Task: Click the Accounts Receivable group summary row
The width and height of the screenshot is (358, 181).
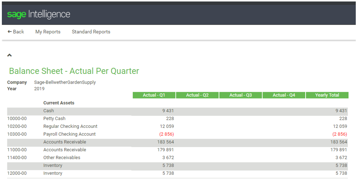Action: (177, 142)
